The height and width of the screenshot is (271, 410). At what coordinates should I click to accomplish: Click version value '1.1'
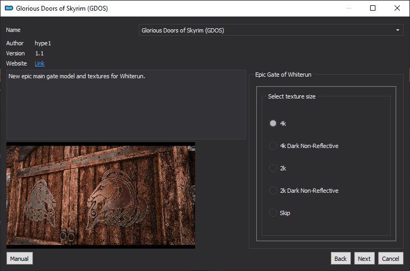click(x=39, y=53)
